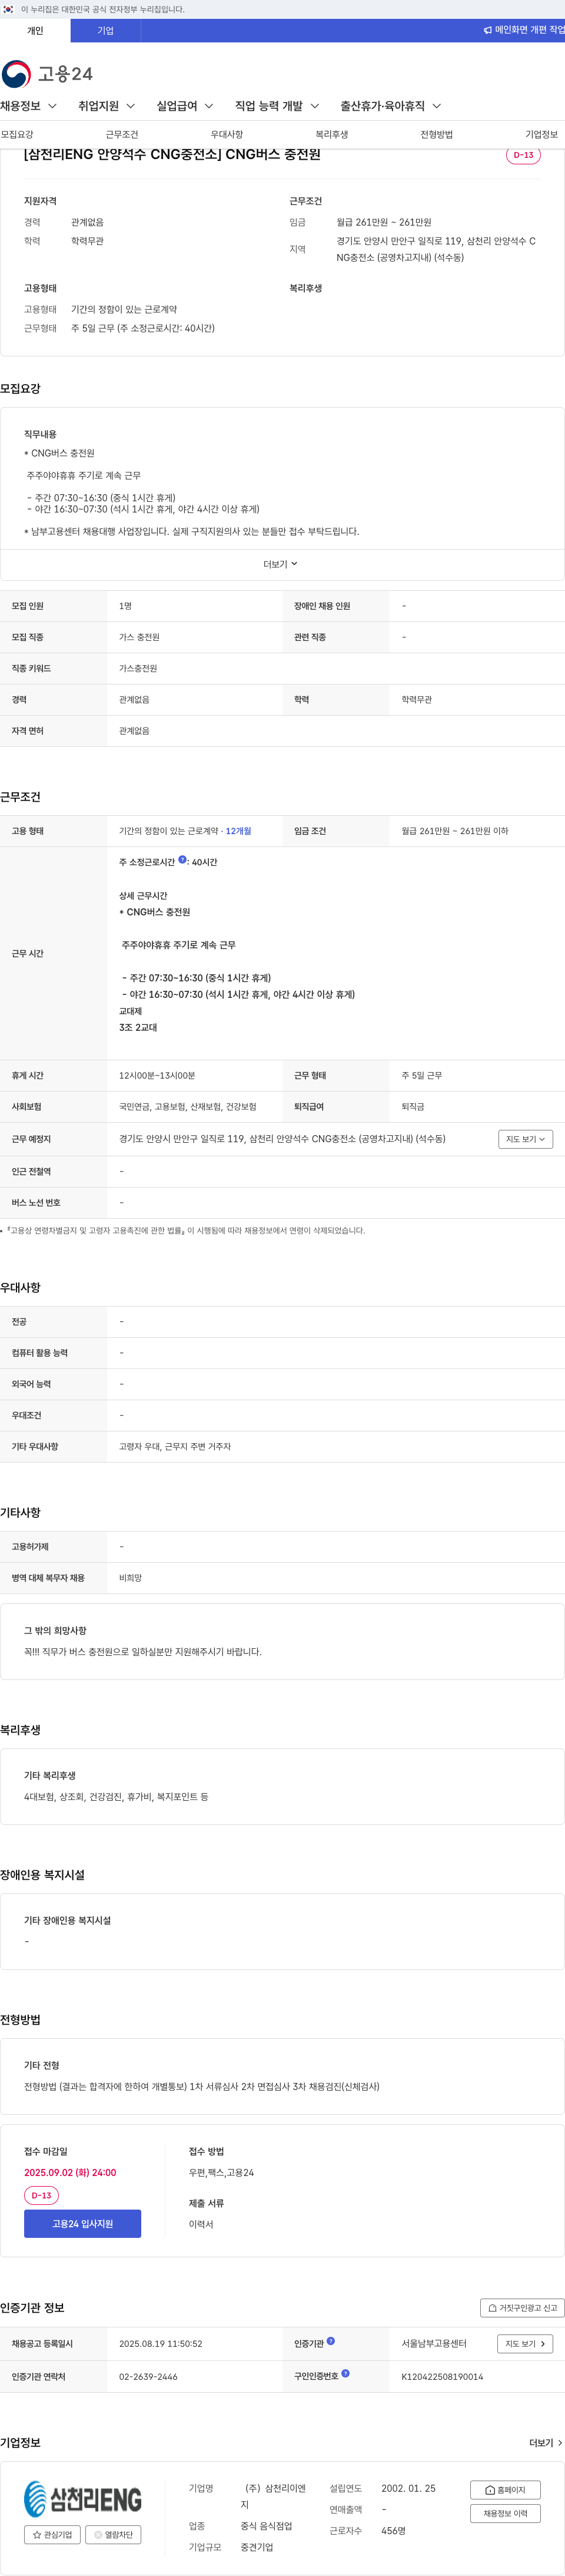Expand job description with 더보기

coord(281,564)
